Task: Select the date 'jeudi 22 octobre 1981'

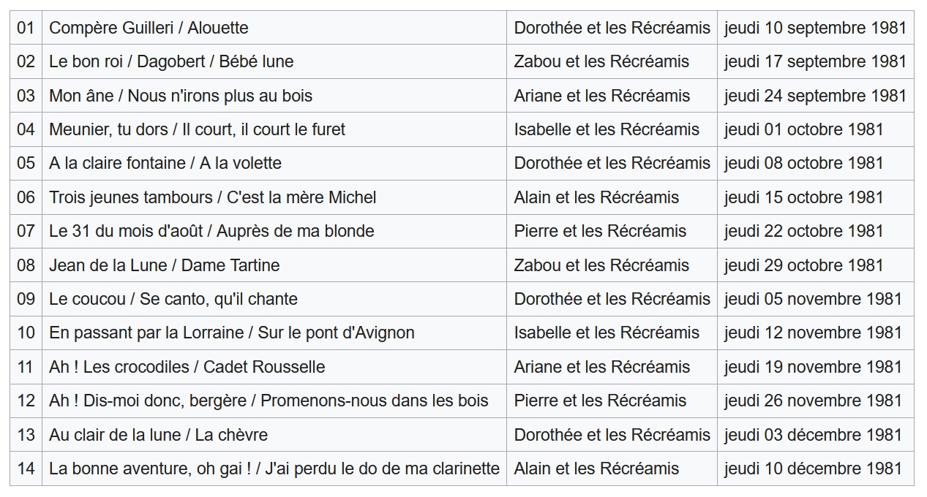Action: pos(804,231)
